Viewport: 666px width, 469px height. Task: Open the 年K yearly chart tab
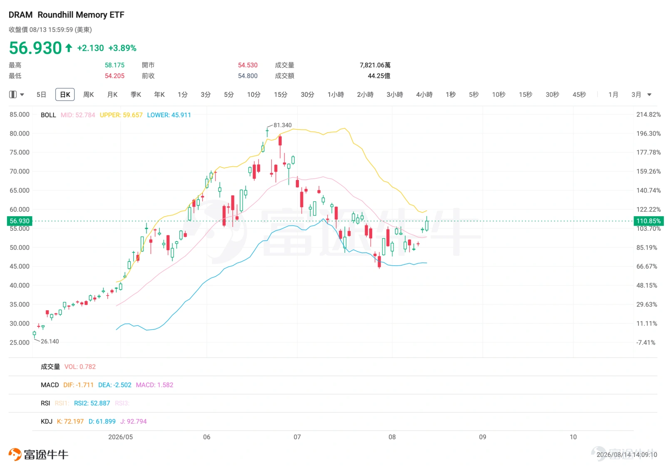pyautogui.click(x=159, y=95)
